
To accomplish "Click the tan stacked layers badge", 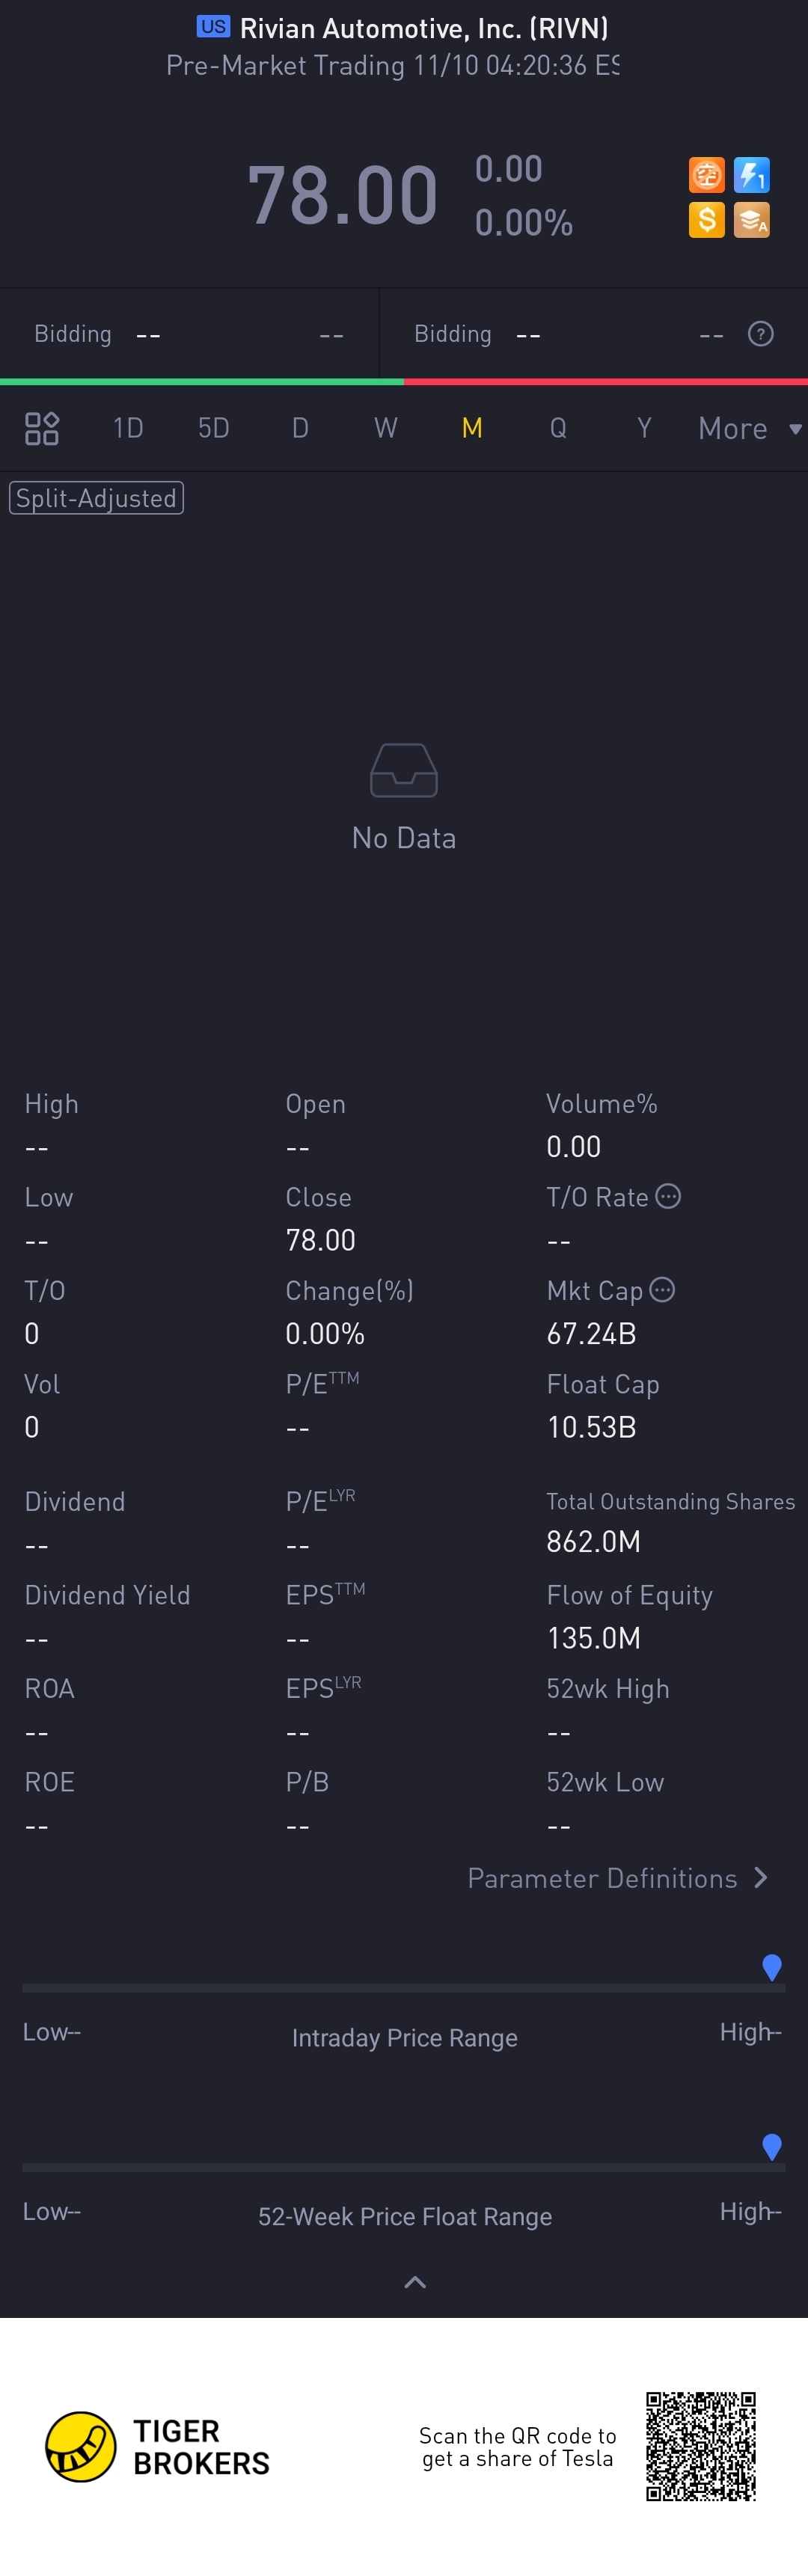I will coord(751,220).
